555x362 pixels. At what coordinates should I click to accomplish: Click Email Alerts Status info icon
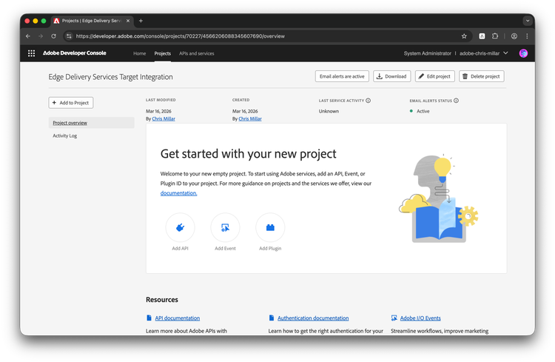(456, 100)
